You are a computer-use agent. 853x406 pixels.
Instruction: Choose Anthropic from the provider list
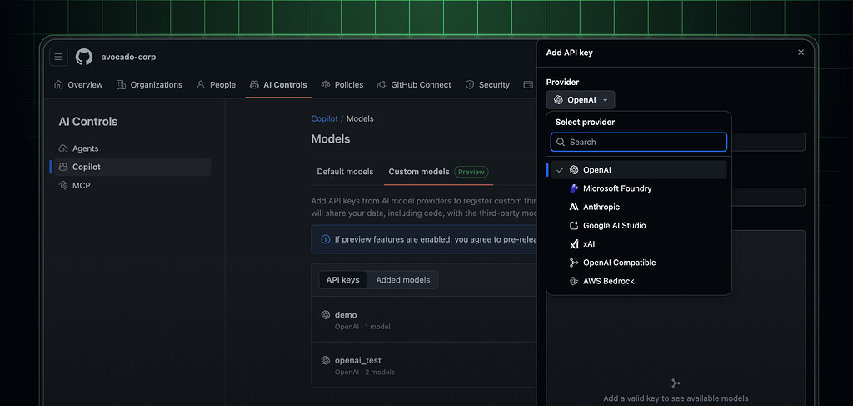tap(639, 207)
